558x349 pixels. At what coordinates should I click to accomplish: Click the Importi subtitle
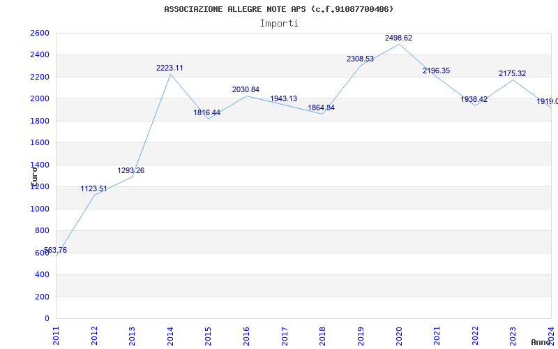[x=279, y=24]
